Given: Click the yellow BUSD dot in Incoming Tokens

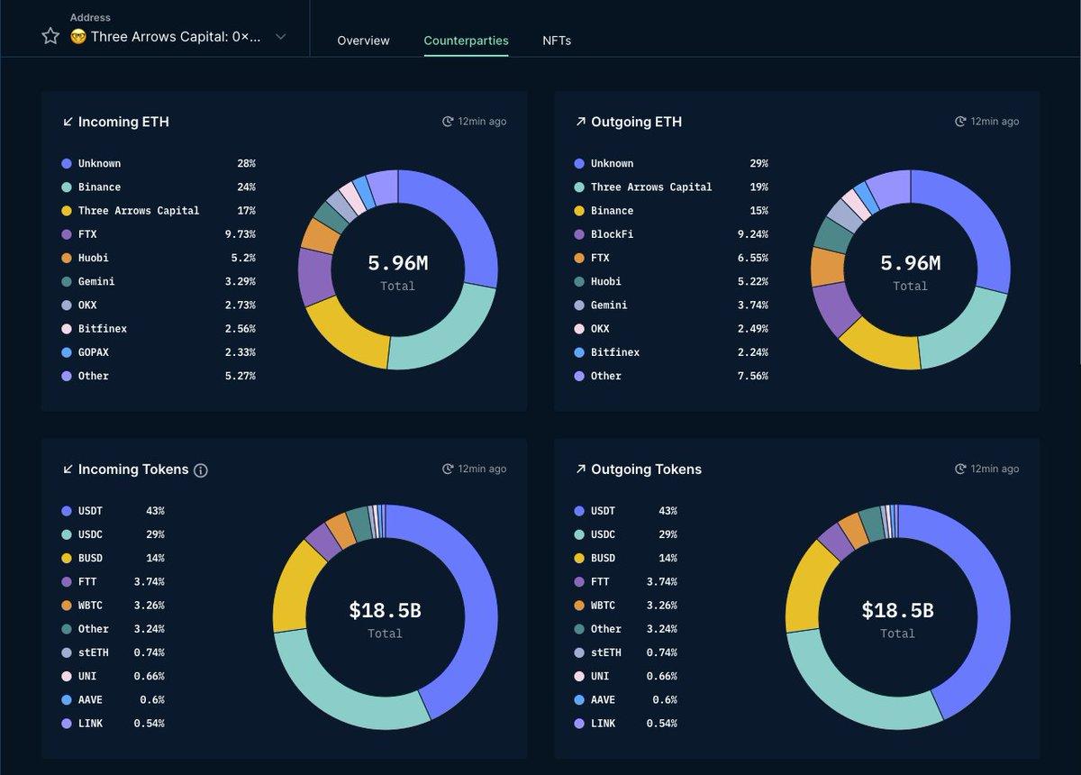Looking at the screenshot, I should pyautogui.click(x=66, y=559).
